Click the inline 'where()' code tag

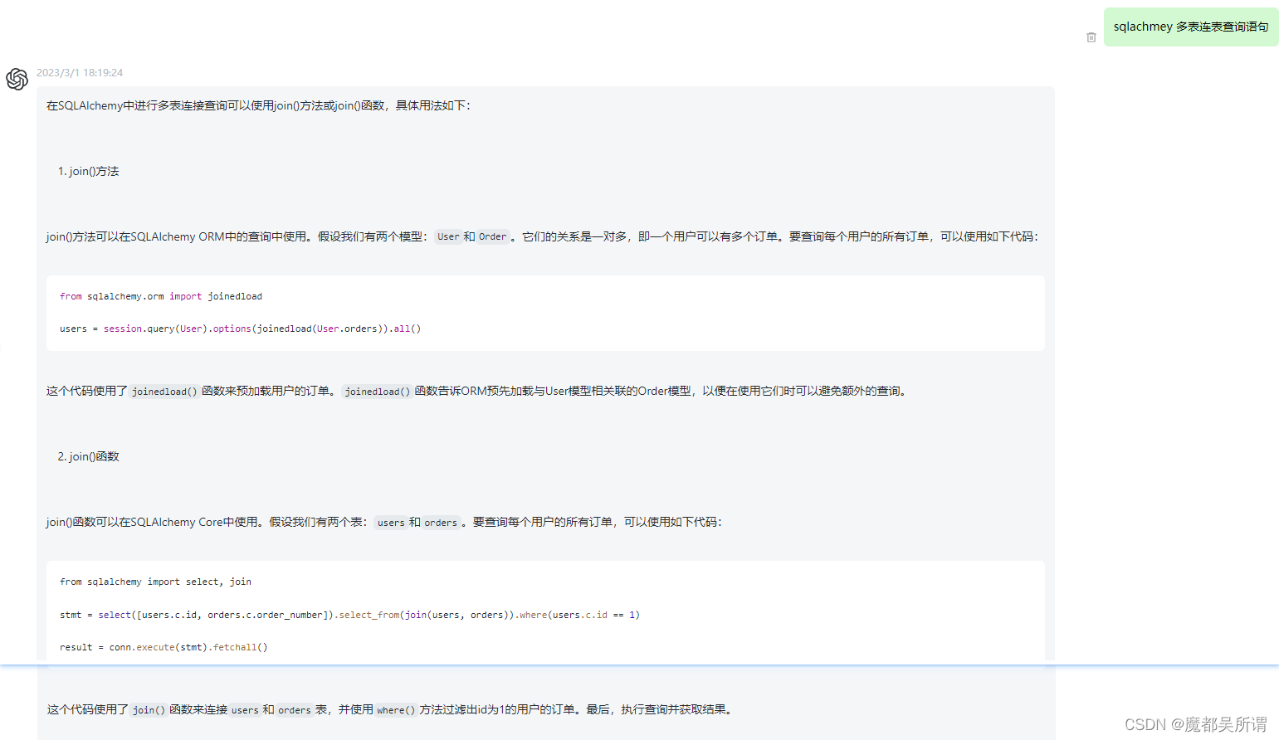tap(396, 710)
